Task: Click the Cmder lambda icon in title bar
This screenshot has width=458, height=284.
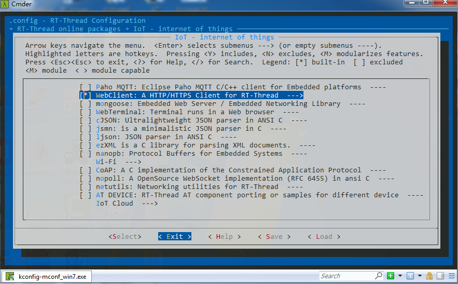Action: tap(5, 4)
